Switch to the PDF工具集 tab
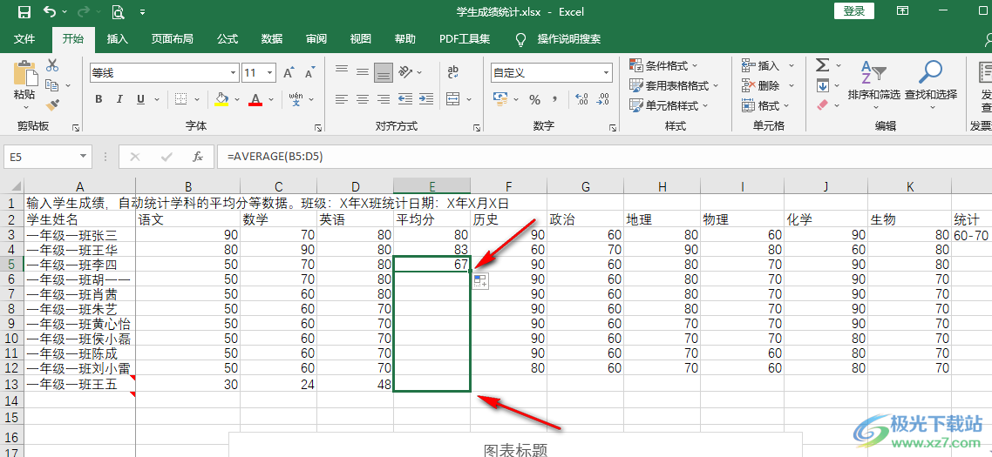Screen dimensions: 992x457 point(465,38)
